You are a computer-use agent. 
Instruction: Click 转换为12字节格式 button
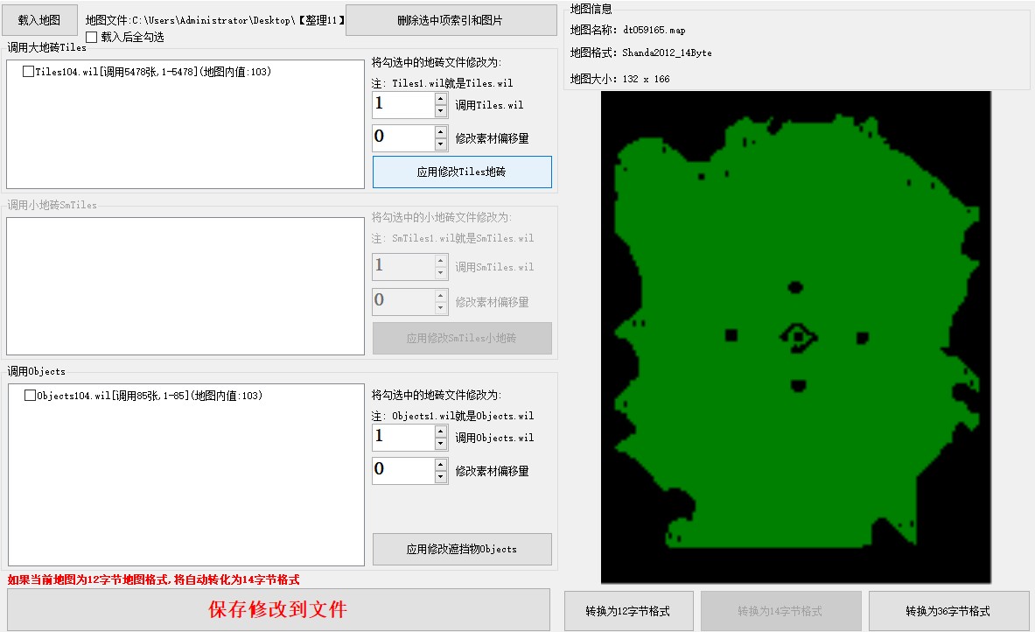pyautogui.click(x=628, y=611)
